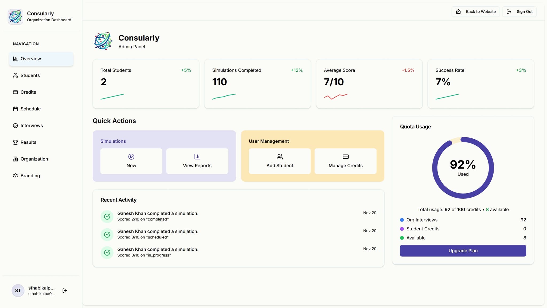Click the Average Score stat card
The width and height of the screenshot is (547, 308).
369,84
